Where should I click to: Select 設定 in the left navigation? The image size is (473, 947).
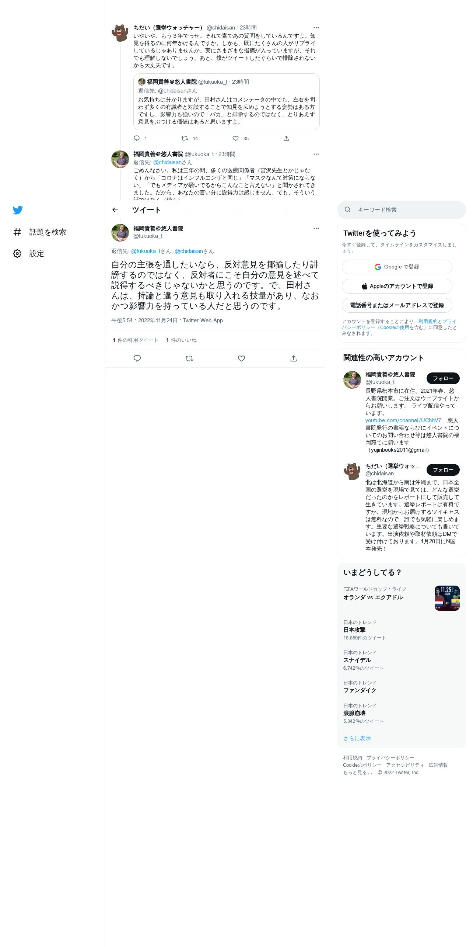pyautogui.click(x=37, y=253)
